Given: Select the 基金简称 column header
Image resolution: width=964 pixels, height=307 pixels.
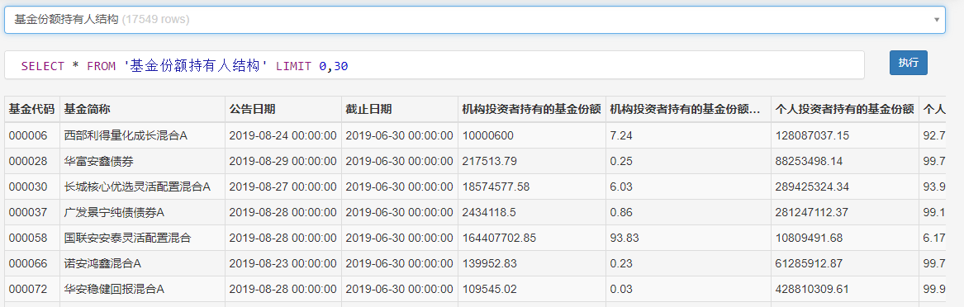Looking at the screenshot, I should pos(142,109).
